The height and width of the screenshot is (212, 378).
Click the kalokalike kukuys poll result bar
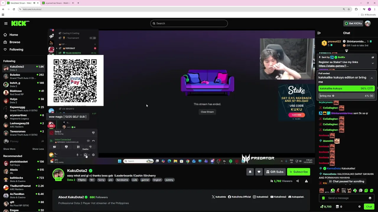coord(346,88)
